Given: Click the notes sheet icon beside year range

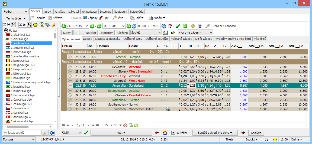Looking at the screenshot, I should [x=41, y=25].
